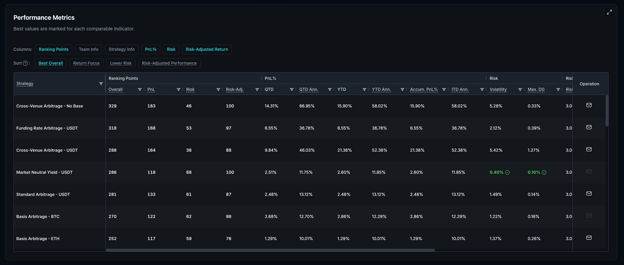
Task: Click mail icon for Cross-Venue Arbitrage - No Base
Action: coord(589,105)
